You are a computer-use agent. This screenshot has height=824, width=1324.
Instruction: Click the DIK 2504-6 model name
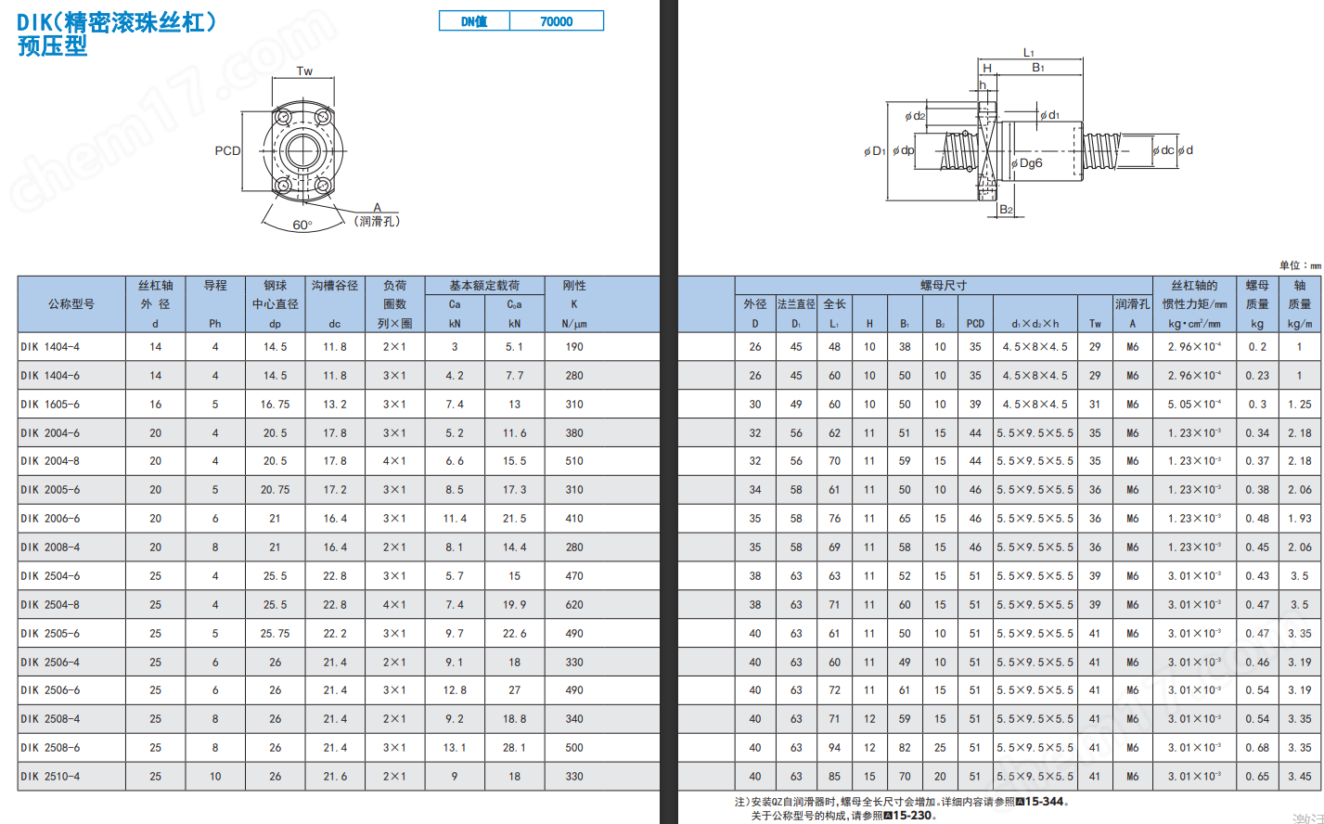pyautogui.click(x=50, y=576)
